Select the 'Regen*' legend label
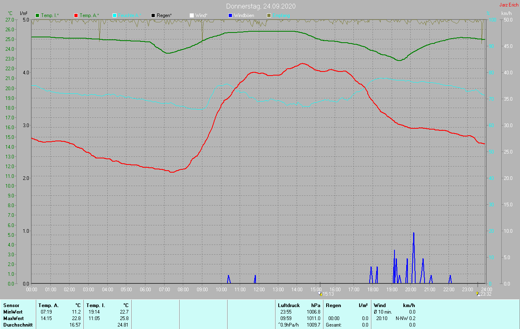Image resolution: width=520 pixels, height=329 pixels. pyautogui.click(x=165, y=15)
